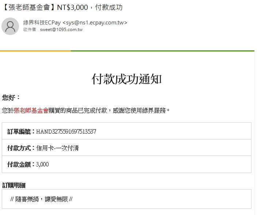Click the orange segment of divider bar
Image resolution: width=258 pixels, height=215 pixels.
tap(35, 51)
